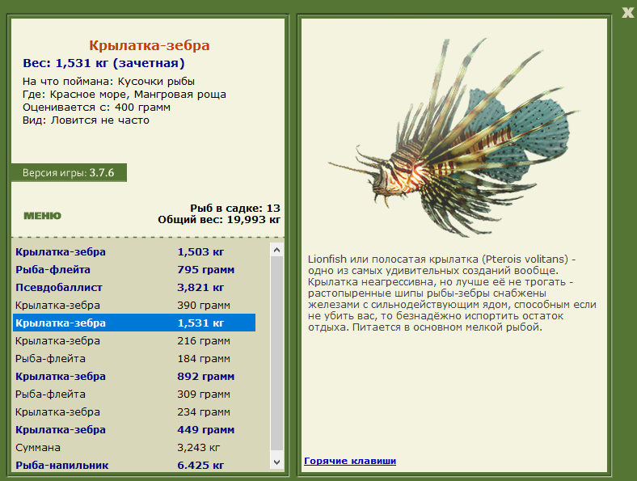Click the lionfish picture
637x481 pixels.
point(453,138)
